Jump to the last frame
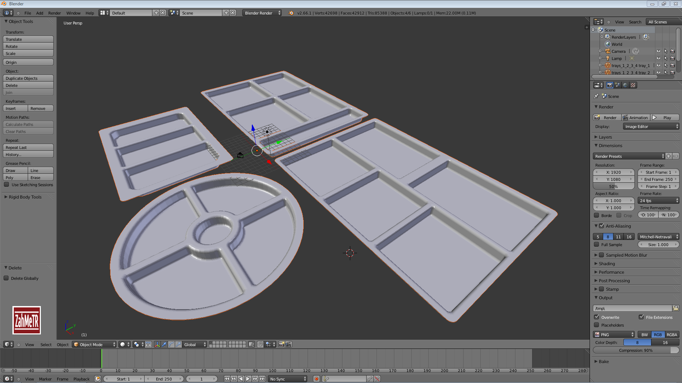The width and height of the screenshot is (682, 383). click(262, 379)
